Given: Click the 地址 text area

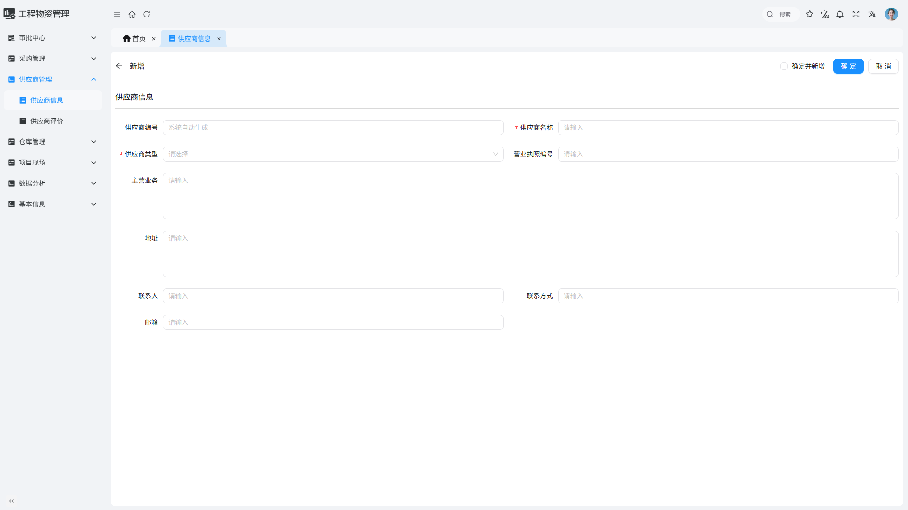Looking at the screenshot, I should [530, 254].
